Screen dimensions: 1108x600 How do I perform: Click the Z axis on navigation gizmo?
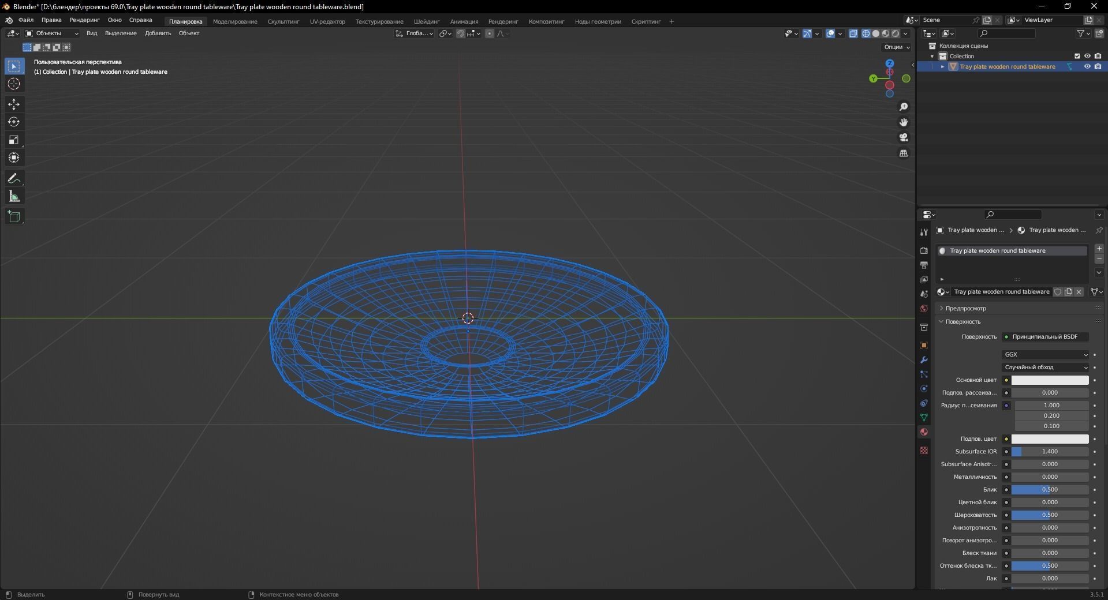point(890,63)
